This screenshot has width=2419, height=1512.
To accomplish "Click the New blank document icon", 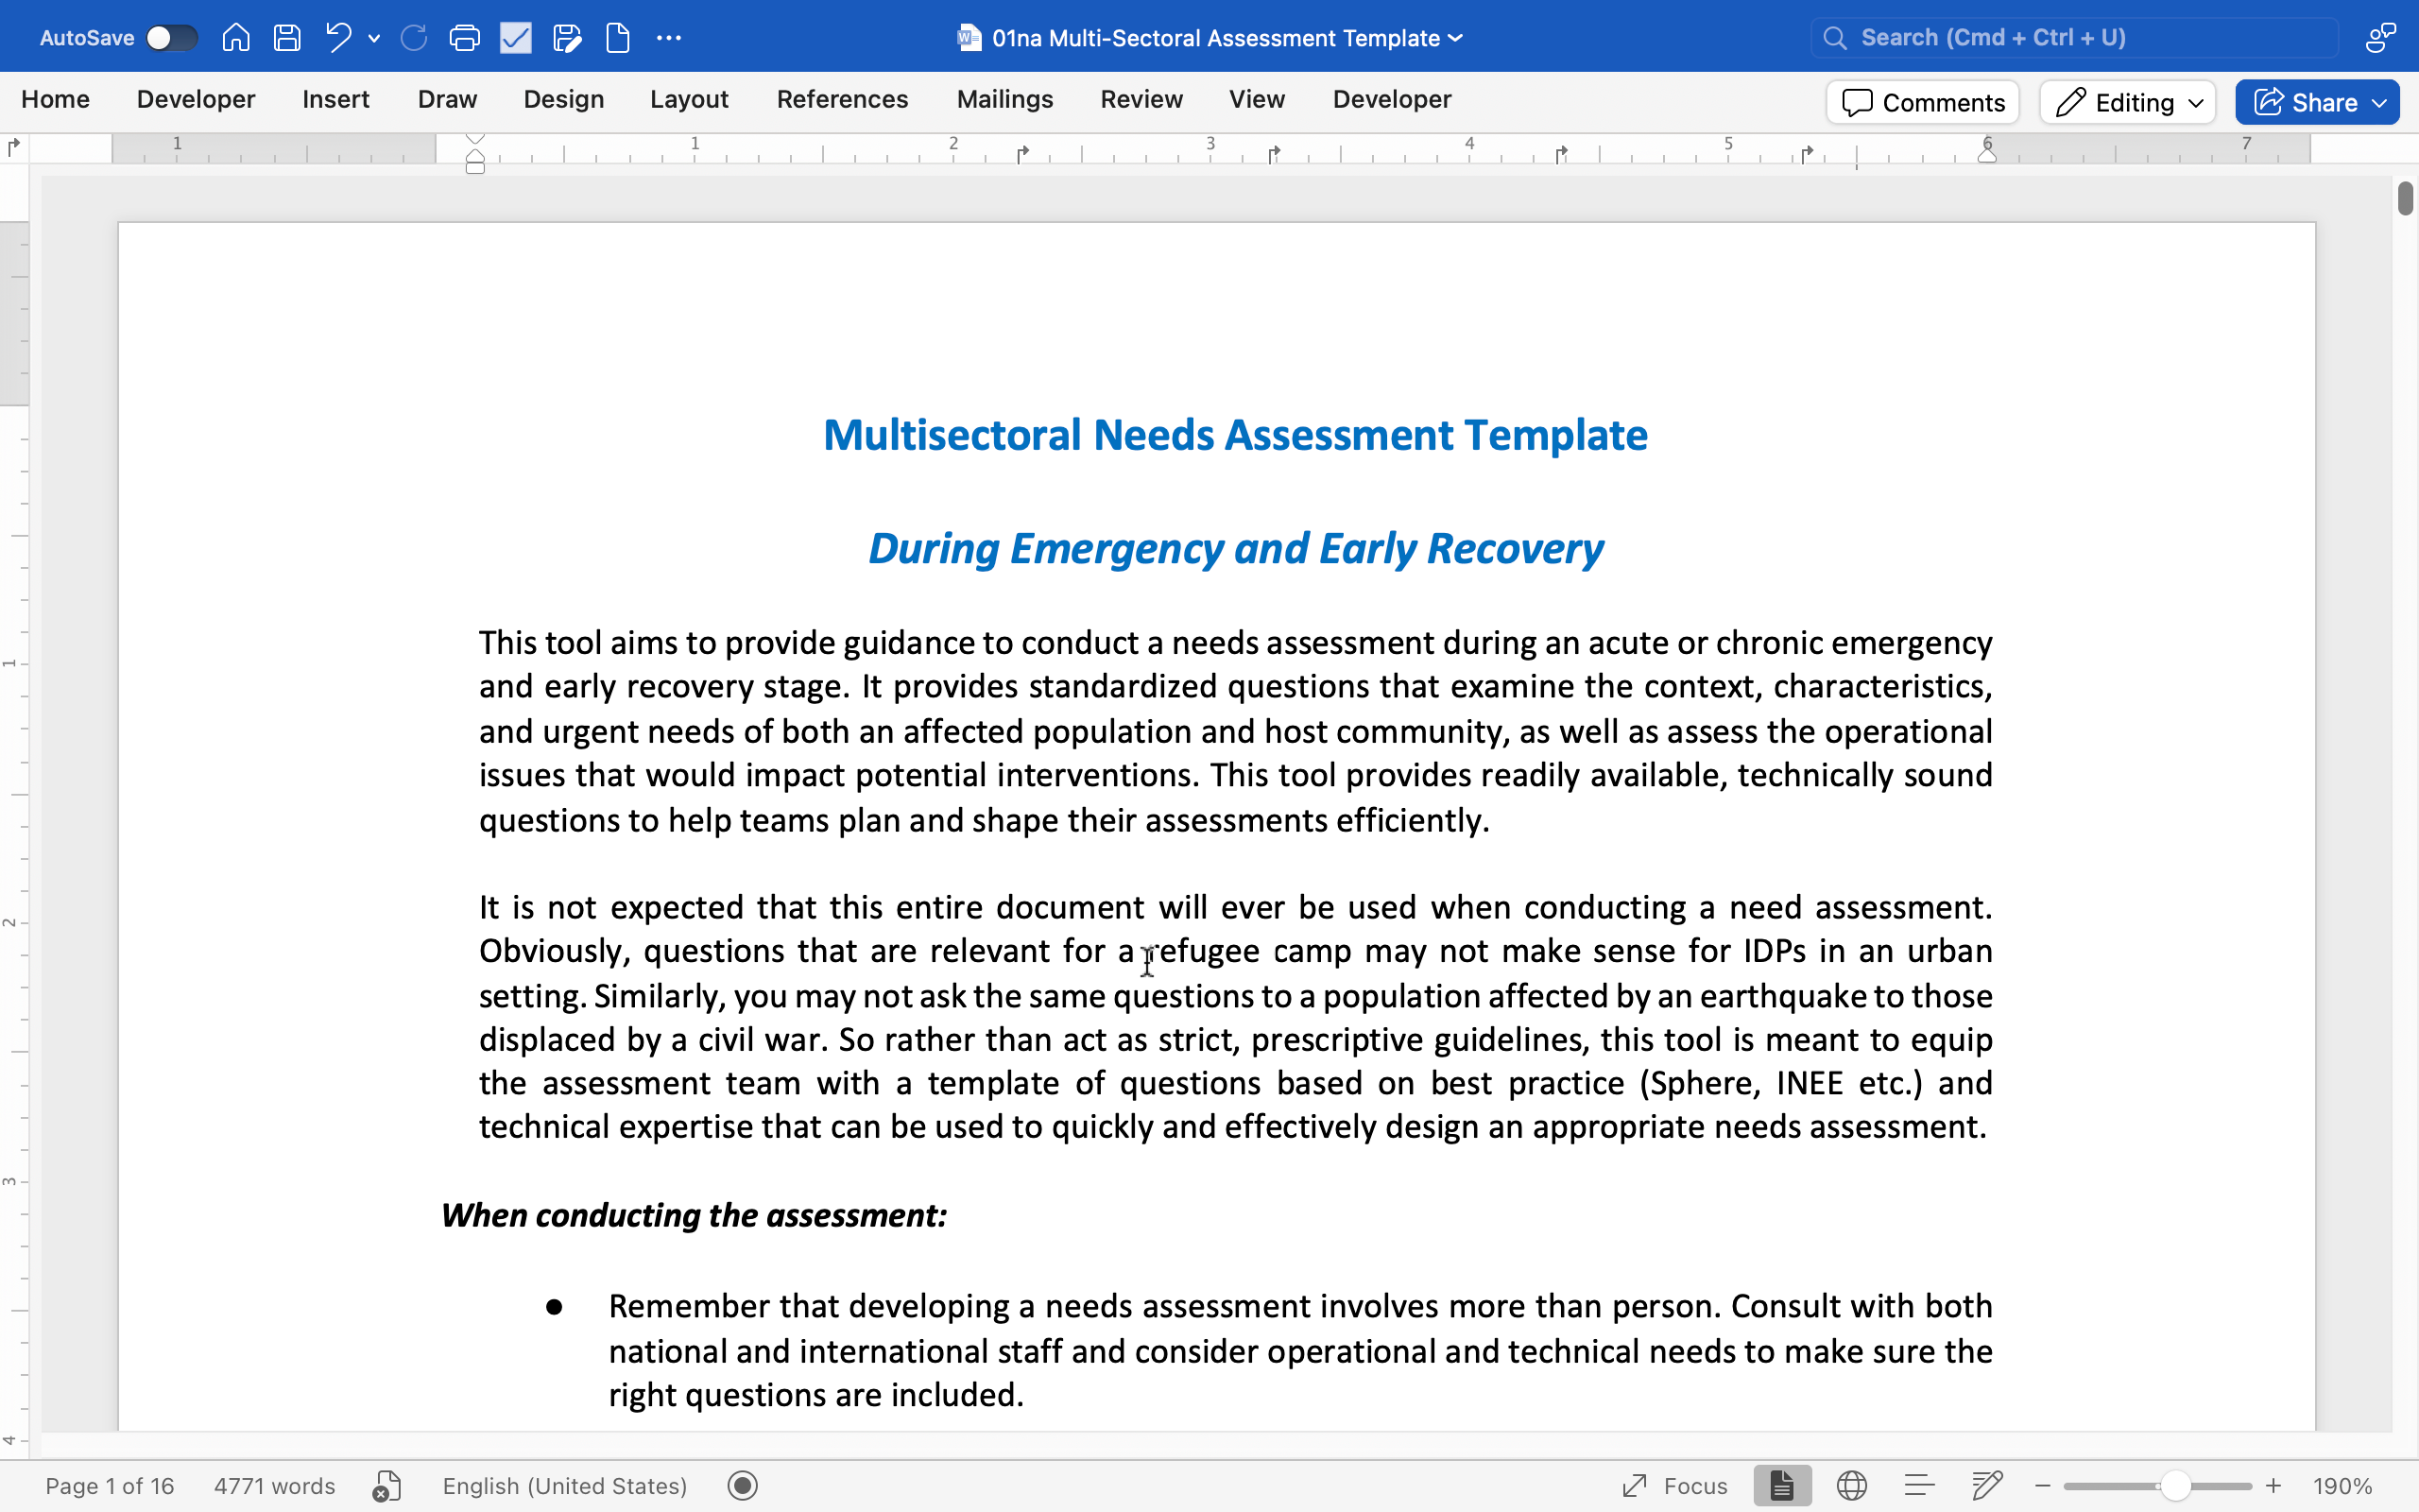I will (618, 38).
